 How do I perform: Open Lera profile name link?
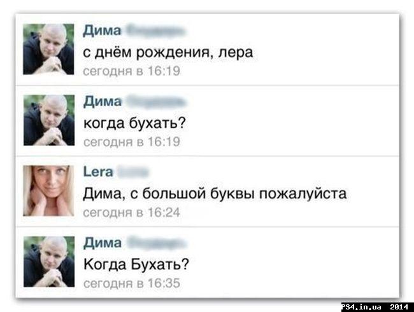click(98, 172)
